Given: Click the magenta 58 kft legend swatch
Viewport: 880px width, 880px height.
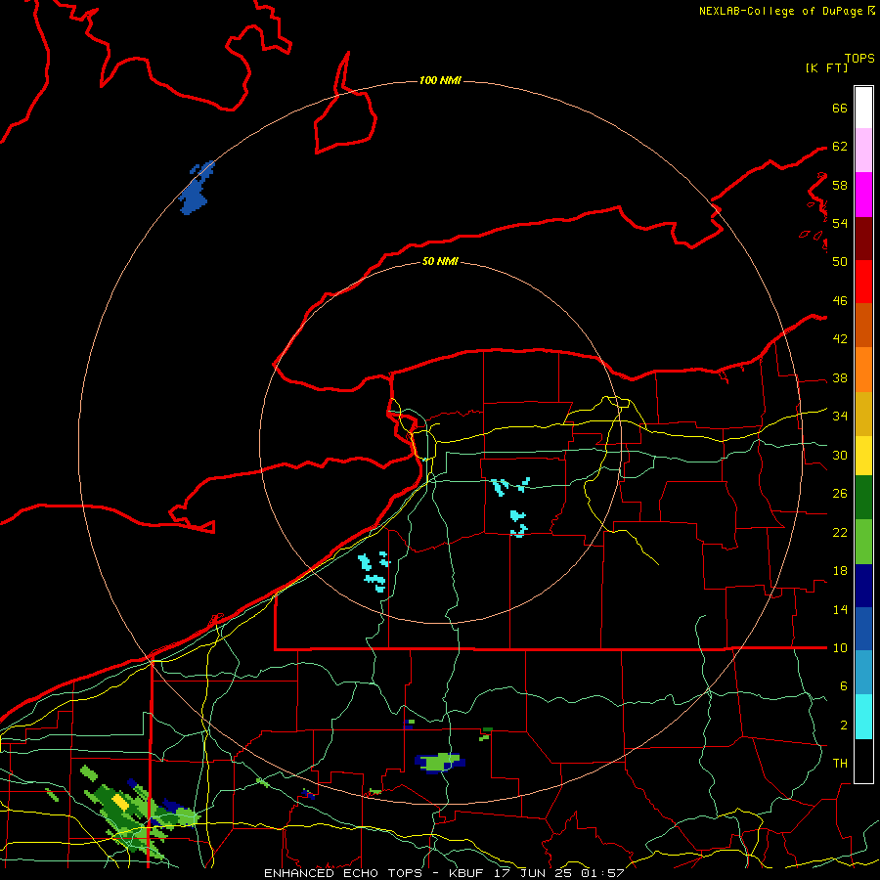Looking at the screenshot, I should [x=863, y=195].
